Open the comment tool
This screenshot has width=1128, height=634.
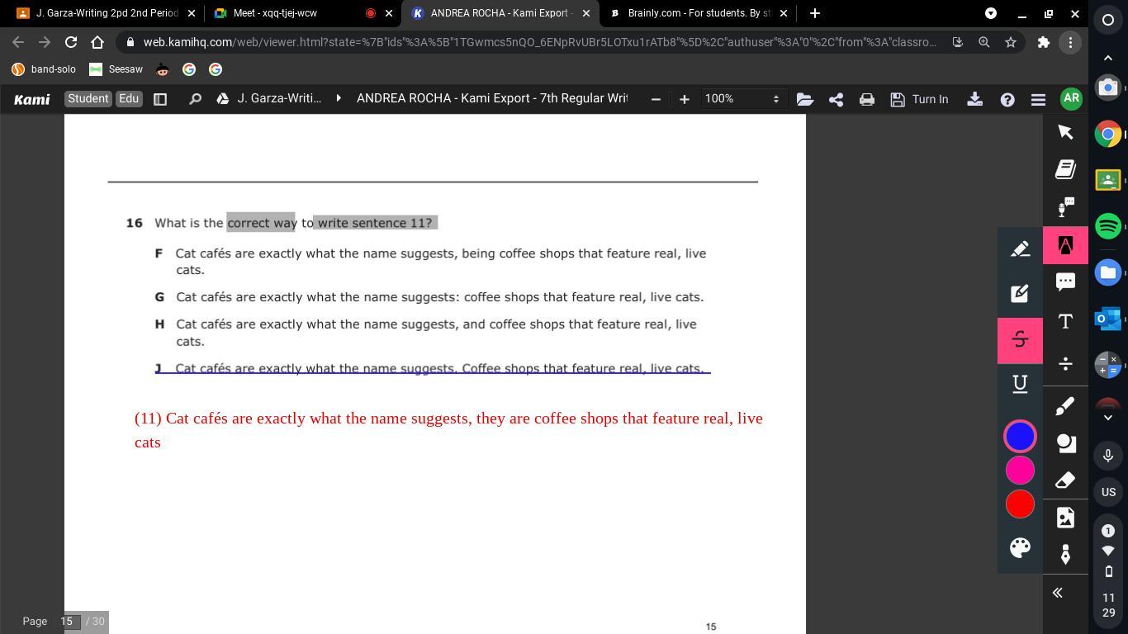pyautogui.click(x=1065, y=282)
